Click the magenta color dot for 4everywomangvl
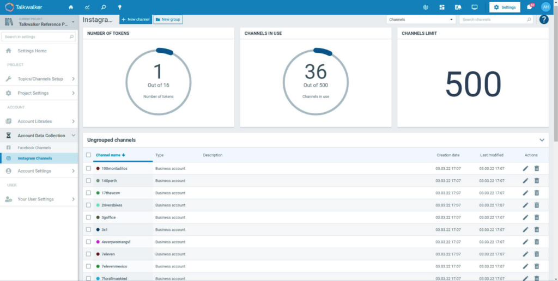 (98, 242)
